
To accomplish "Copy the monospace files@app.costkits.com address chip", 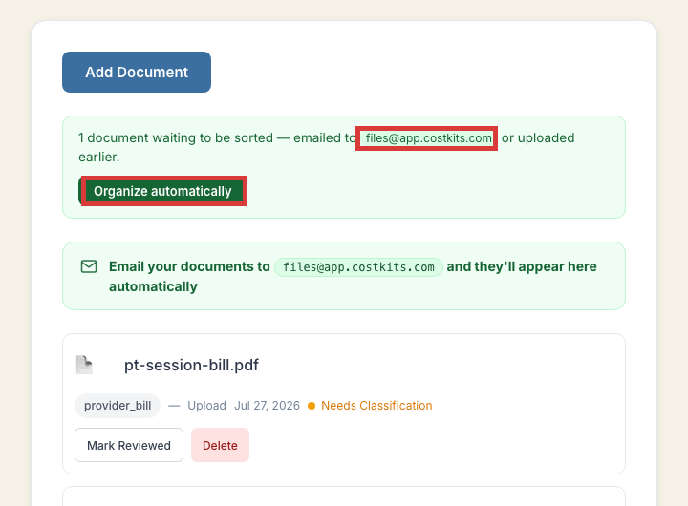I will pyautogui.click(x=358, y=267).
